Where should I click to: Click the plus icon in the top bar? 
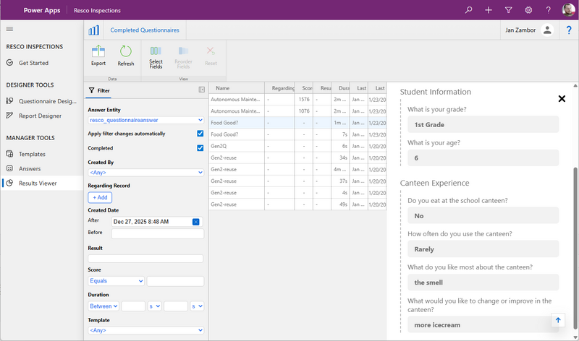[489, 10]
